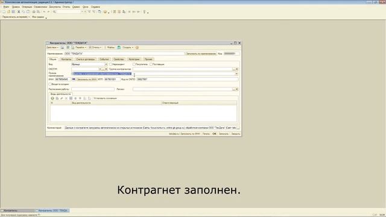The height and width of the screenshot is (217, 386).
Task: Click the Заполнить по ИНН button beside ИНН field
Action: (86, 79)
